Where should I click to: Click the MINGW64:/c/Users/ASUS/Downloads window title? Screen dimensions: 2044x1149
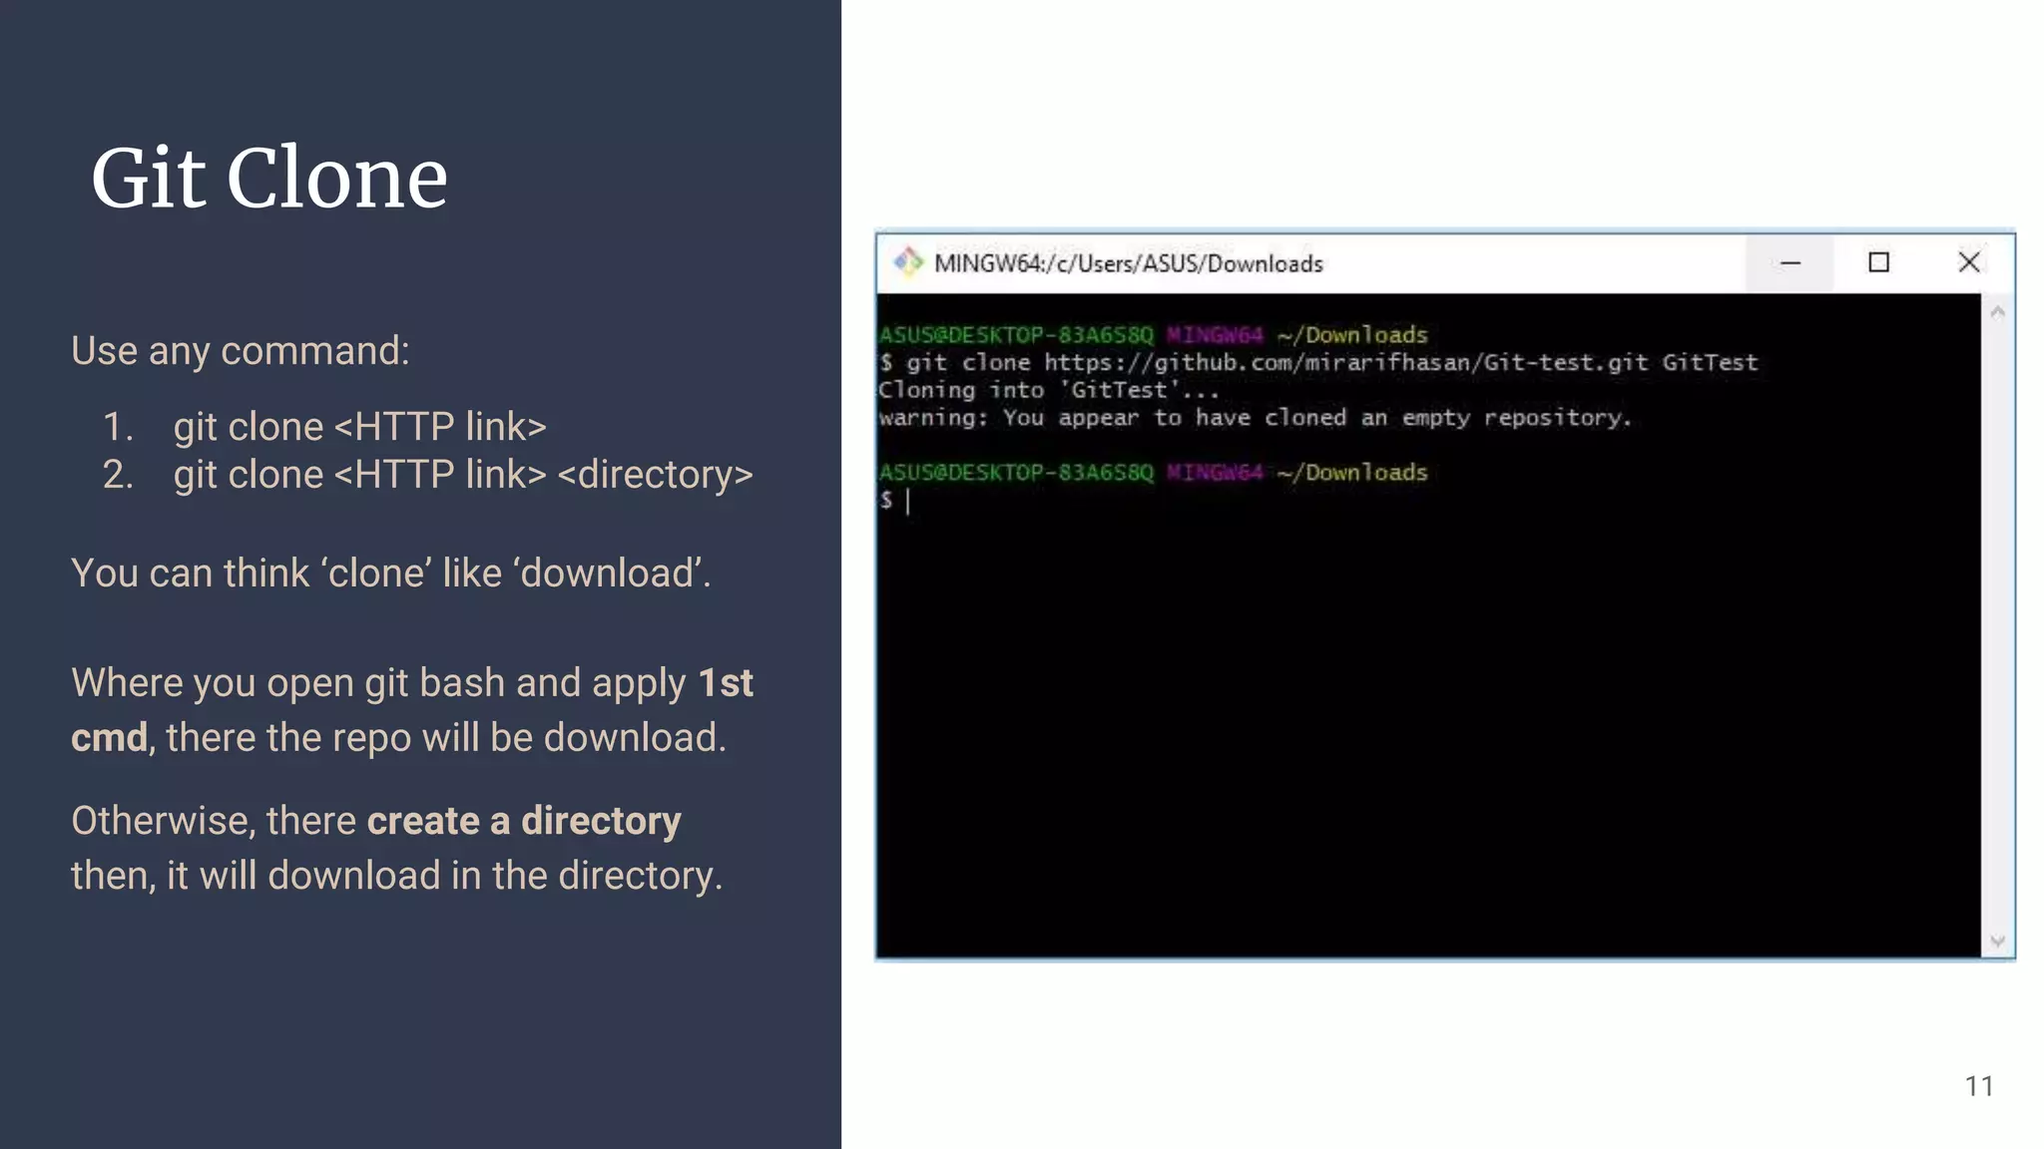click(1129, 263)
